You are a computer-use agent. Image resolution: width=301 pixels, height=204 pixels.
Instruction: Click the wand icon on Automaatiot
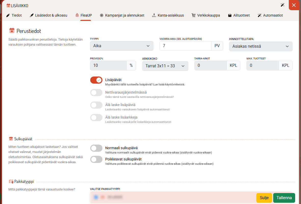click(x=259, y=15)
